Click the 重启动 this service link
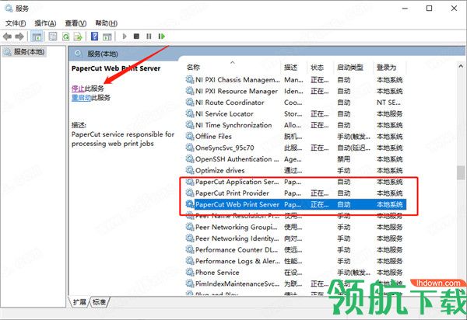 click(81, 98)
